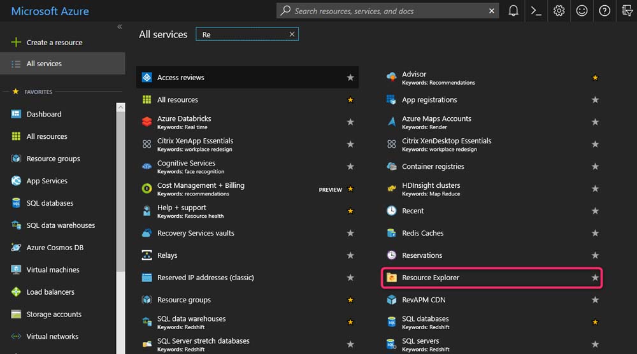The height and width of the screenshot is (354, 637).
Task: Open the help question mark icon
Action: coord(605,11)
